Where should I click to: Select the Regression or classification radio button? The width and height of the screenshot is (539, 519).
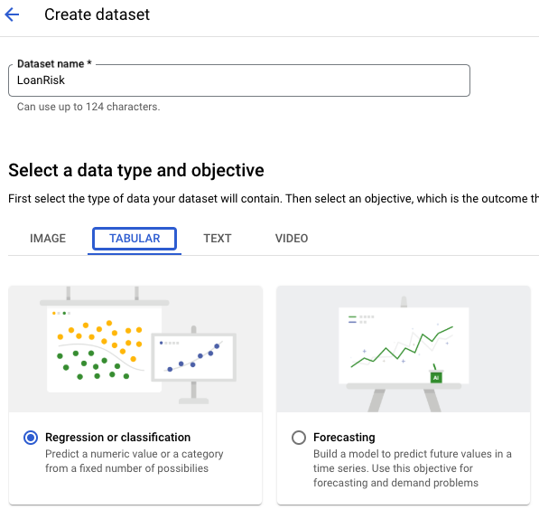31,438
